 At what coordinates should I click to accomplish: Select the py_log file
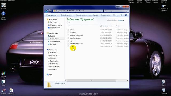pos(72,46)
